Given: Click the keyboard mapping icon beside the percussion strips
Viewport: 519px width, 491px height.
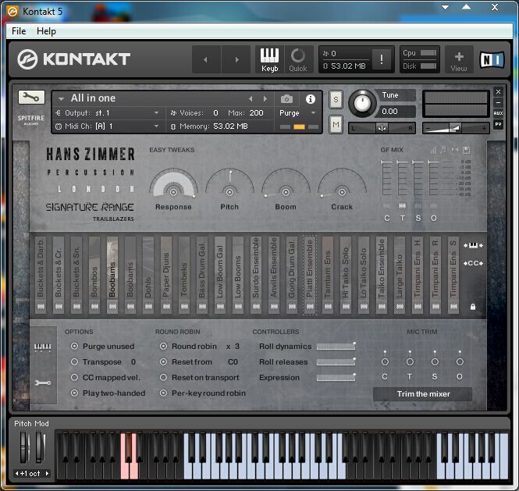Looking at the screenshot, I should pos(473,245).
